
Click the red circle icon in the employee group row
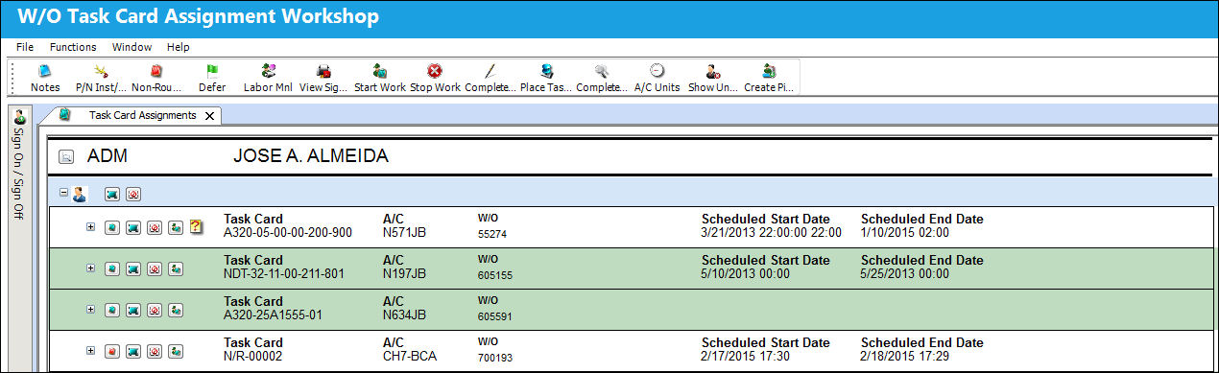[x=133, y=194]
